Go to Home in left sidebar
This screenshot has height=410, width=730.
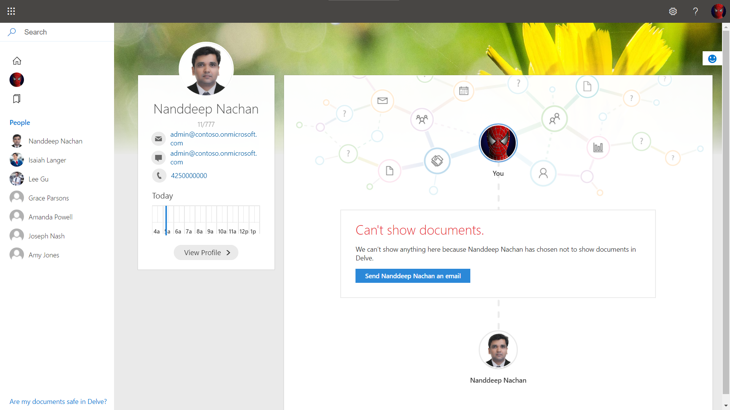(17, 61)
